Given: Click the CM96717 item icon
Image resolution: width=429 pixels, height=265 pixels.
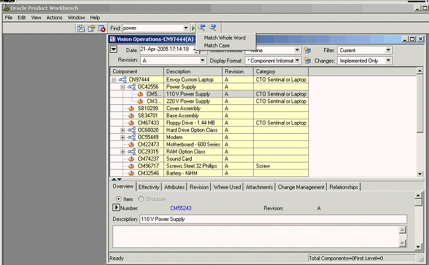Looking at the screenshot, I should [x=131, y=166].
